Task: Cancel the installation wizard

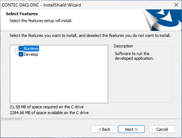Action: (162, 129)
